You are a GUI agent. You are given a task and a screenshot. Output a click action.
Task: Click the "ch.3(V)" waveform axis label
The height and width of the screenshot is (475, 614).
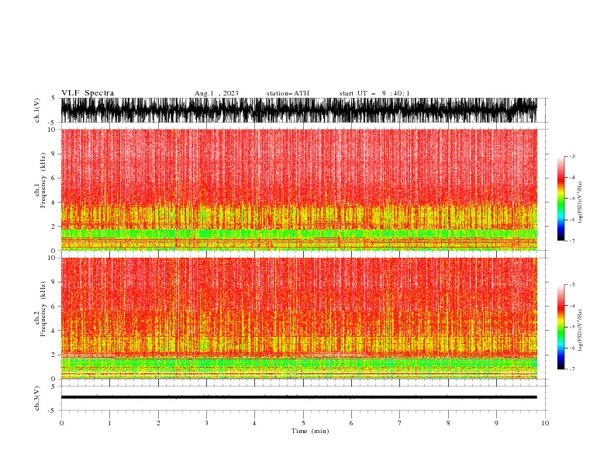click(x=37, y=398)
